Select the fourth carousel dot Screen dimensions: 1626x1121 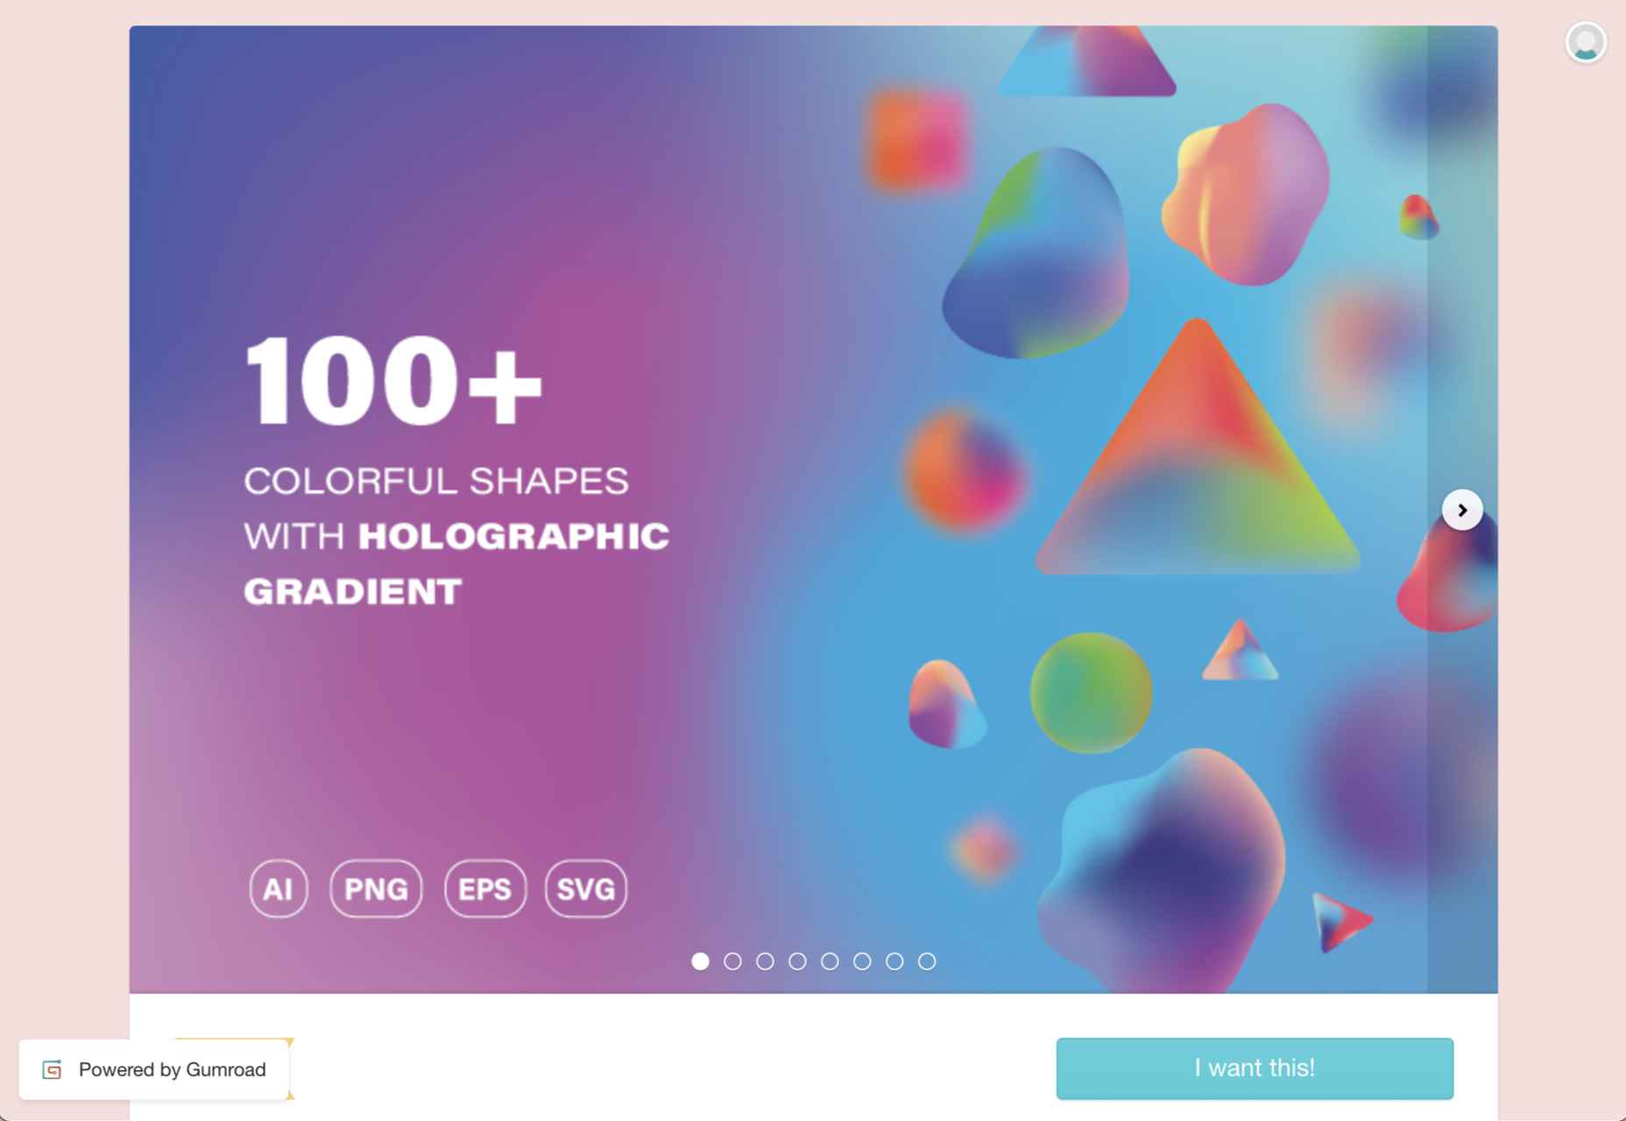pyautogui.click(x=797, y=962)
